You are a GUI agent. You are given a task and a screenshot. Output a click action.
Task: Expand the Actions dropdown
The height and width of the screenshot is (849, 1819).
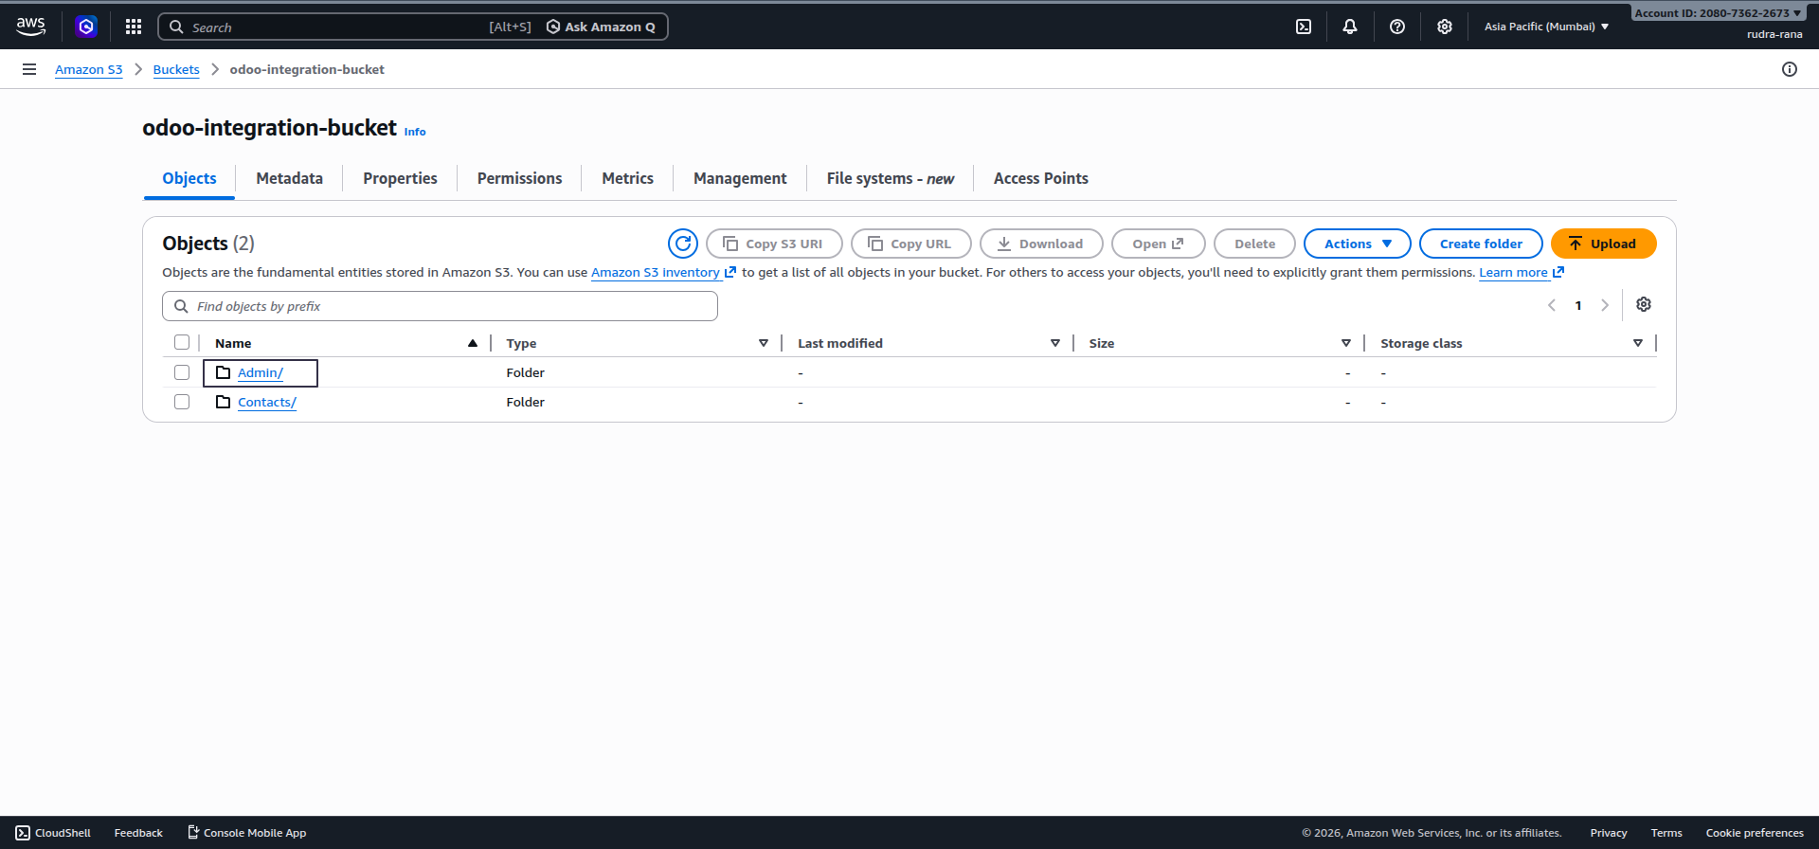(1358, 244)
